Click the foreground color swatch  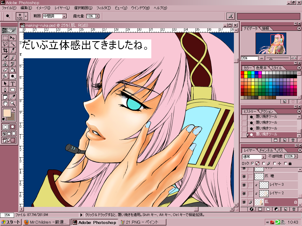pyautogui.click(x=7, y=113)
